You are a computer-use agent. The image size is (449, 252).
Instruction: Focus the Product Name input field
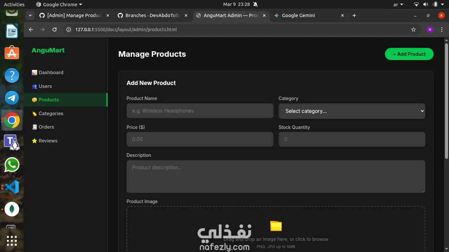[200, 111]
